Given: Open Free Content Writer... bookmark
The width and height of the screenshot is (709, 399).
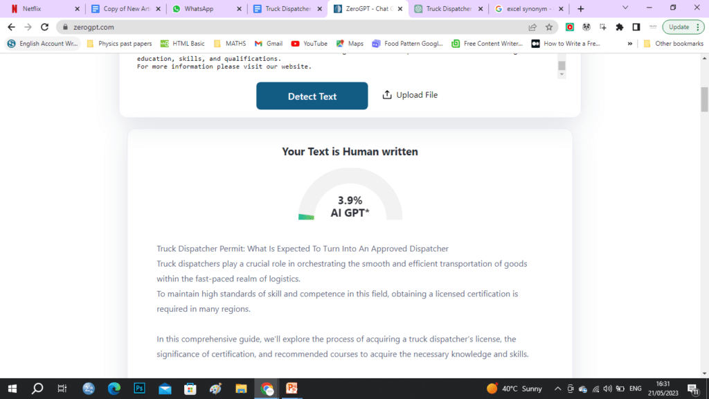Looking at the screenshot, I should coord(487,44).
